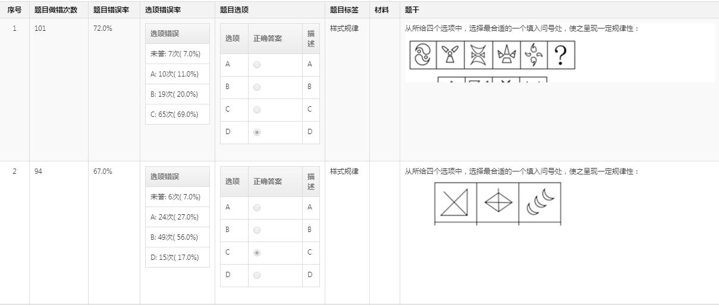Screen dimensions: 719x305
Task: Click the square with diagonals figure
Action: (456, 203)
